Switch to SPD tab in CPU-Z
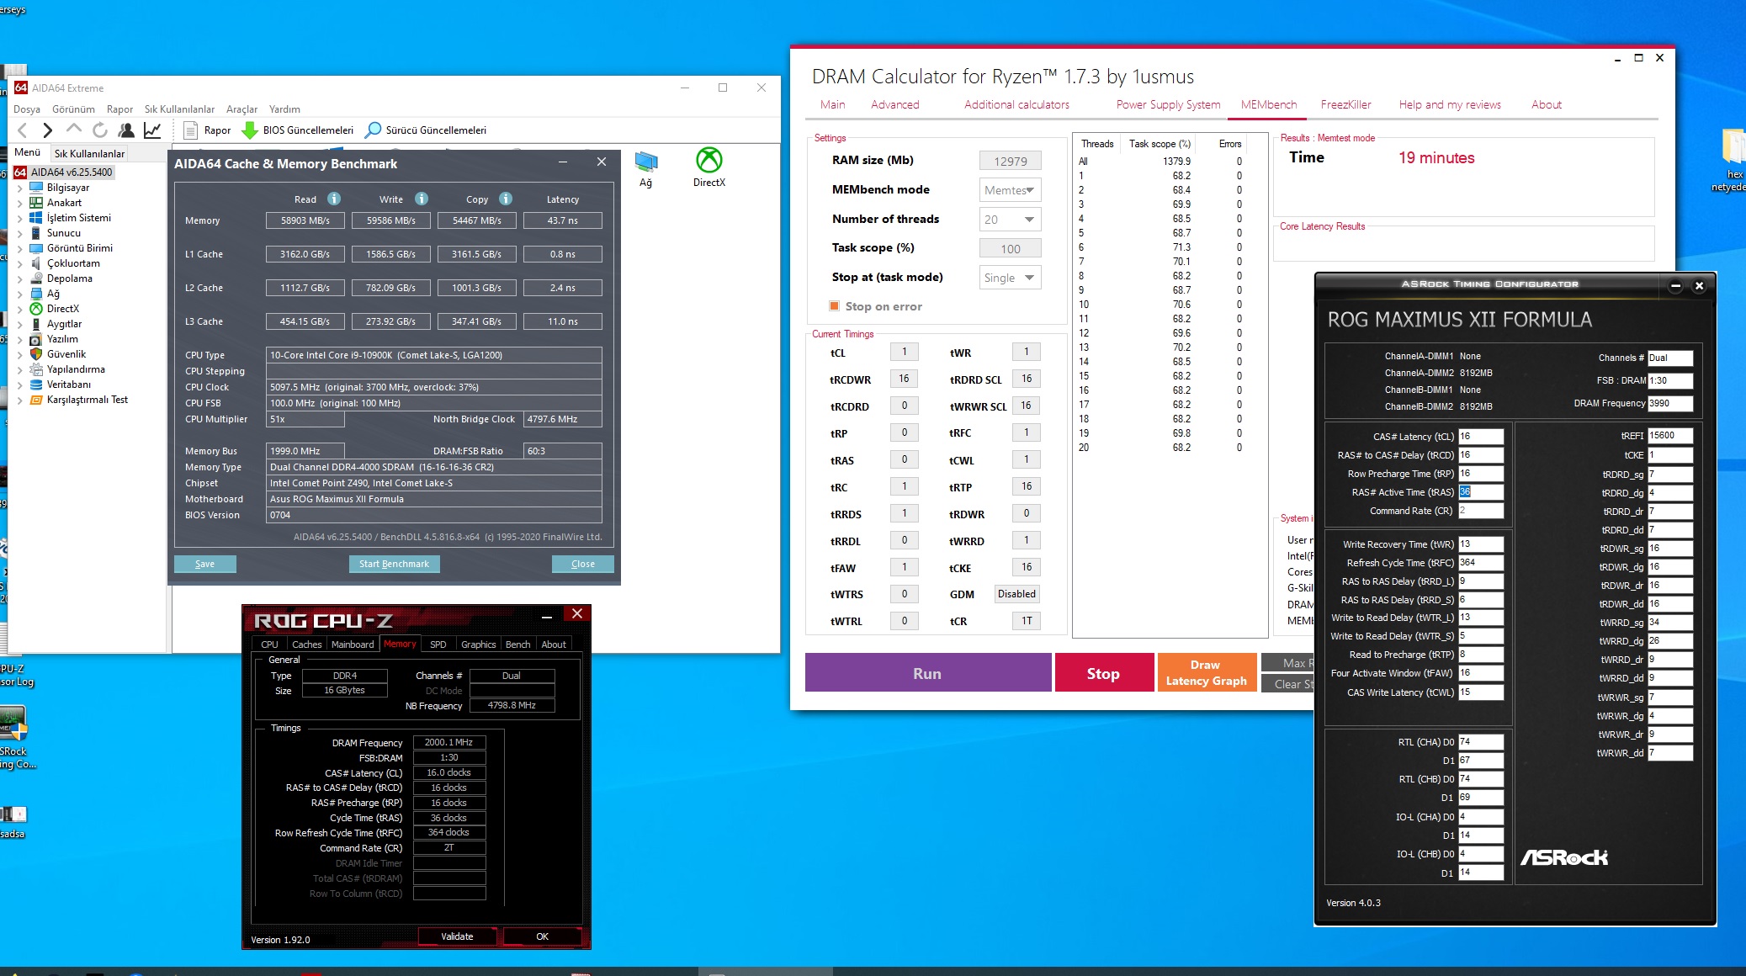The image size is (1746, 976). tap(438, 644)
